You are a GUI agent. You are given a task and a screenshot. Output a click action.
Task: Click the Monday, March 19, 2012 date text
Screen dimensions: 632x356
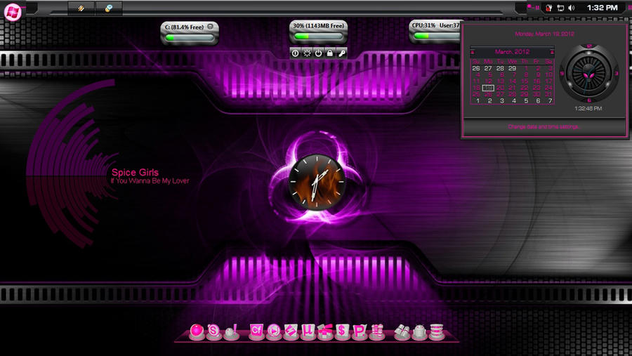tap(544, 34)
